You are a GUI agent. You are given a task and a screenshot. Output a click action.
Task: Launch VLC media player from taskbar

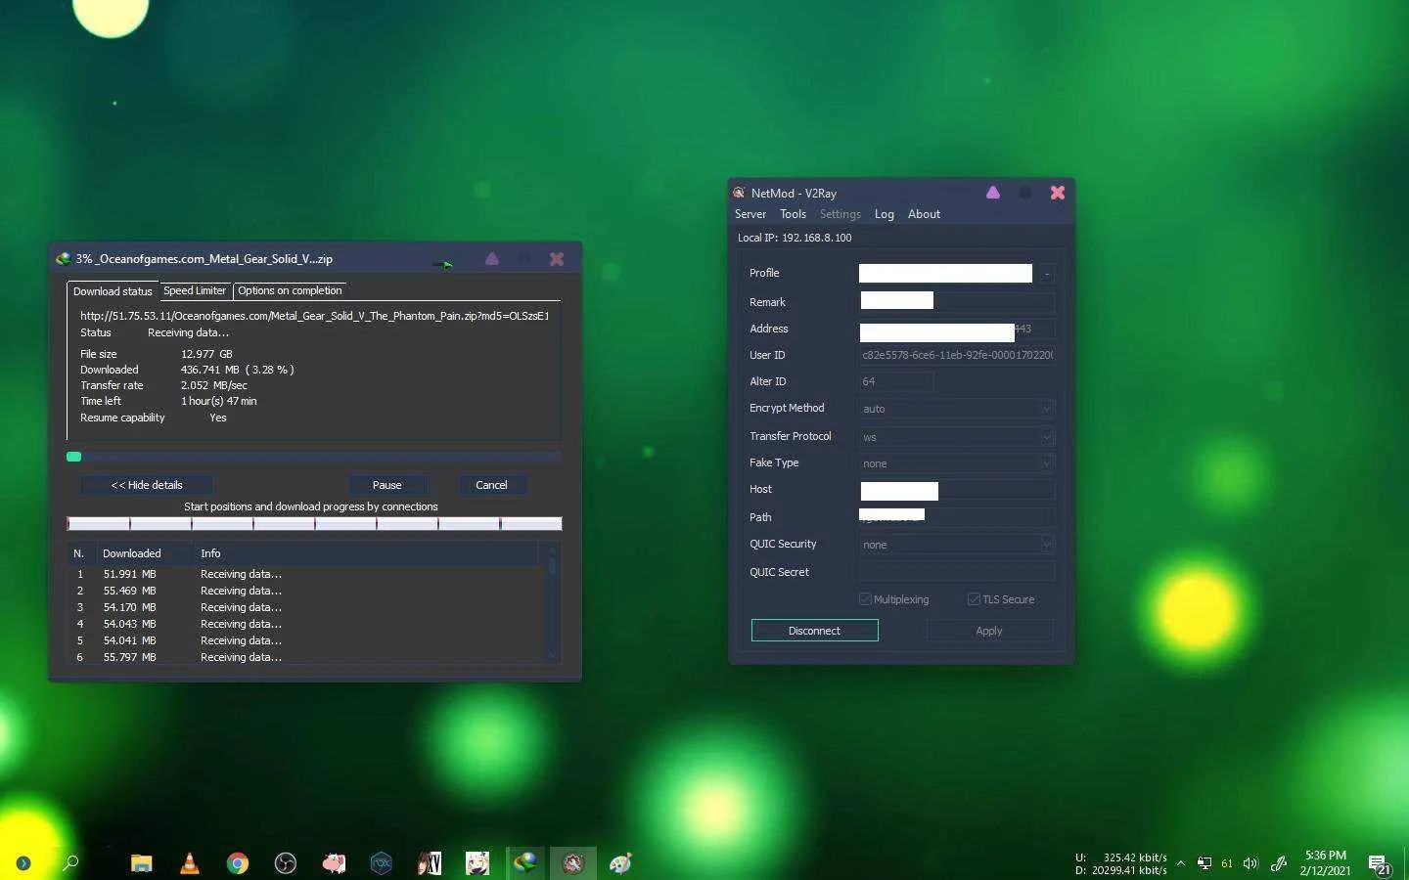point(190,862)
